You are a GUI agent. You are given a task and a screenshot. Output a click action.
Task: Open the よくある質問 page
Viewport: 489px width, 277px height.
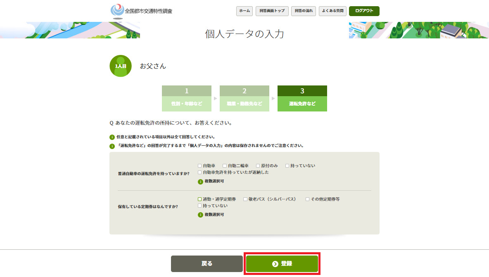[332, 11]
